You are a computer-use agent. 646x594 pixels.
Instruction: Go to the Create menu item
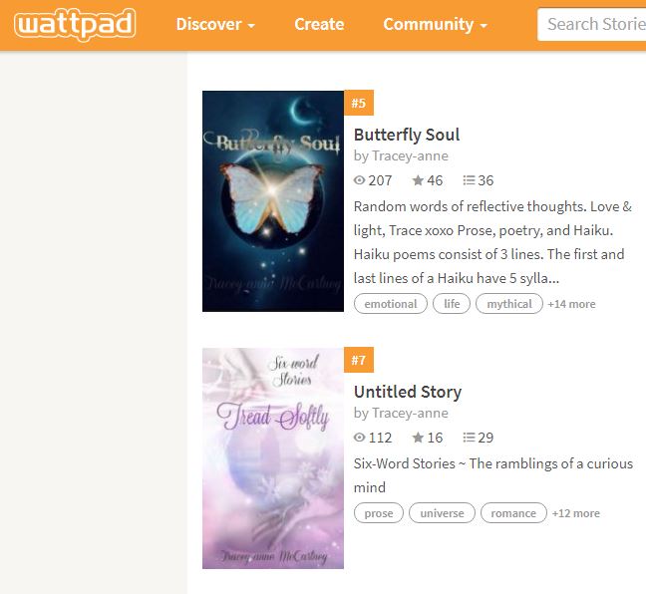pos(319,24)
